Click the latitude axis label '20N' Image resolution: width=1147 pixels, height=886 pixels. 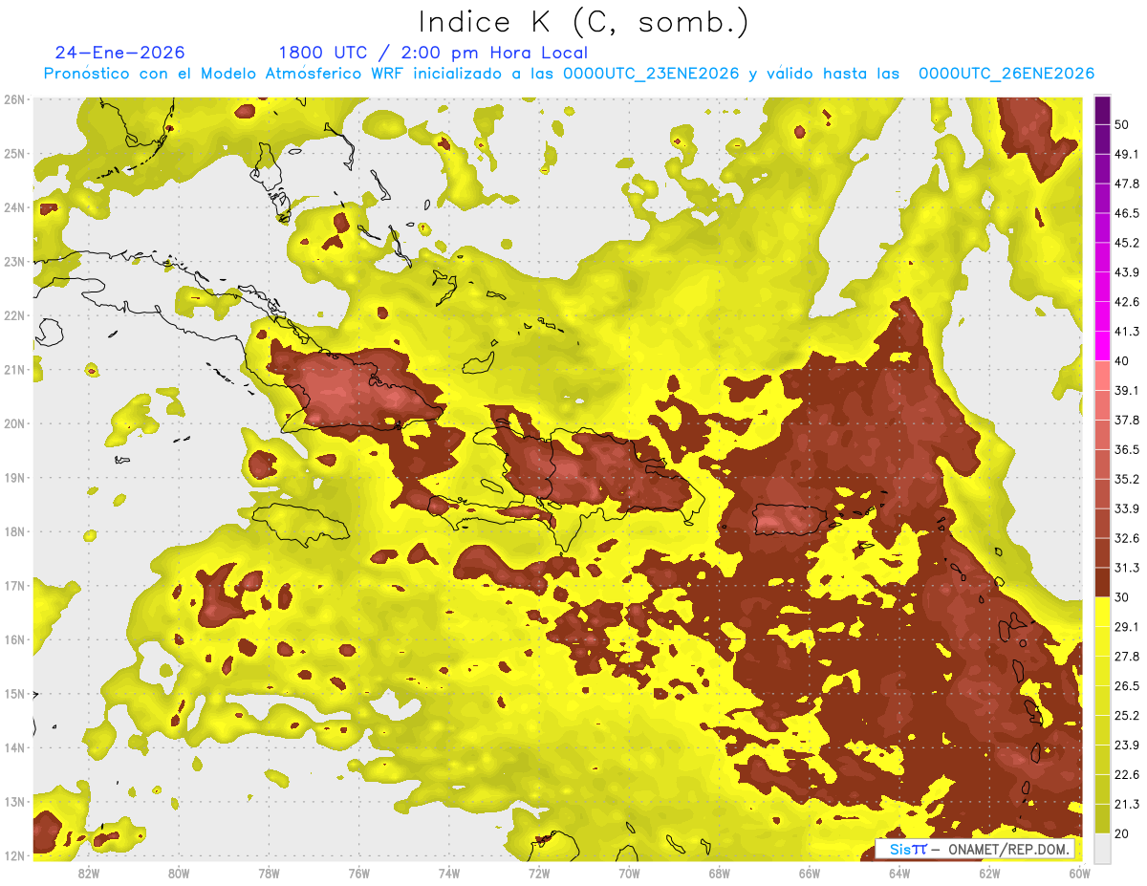[14, 423]
